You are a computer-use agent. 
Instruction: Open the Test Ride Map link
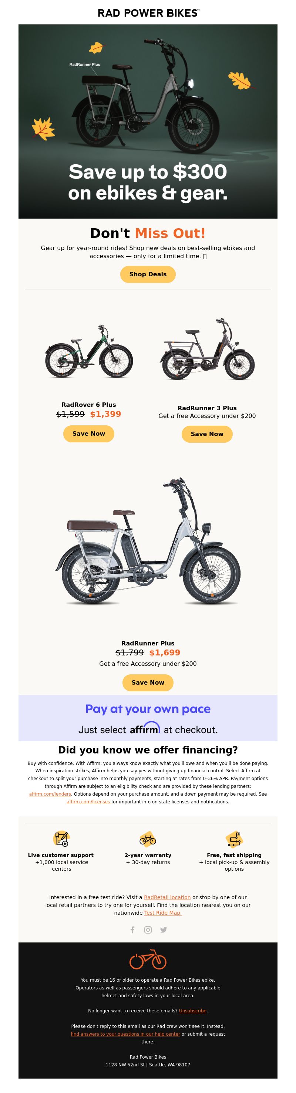pyautogui.click(x=163, y=912)
